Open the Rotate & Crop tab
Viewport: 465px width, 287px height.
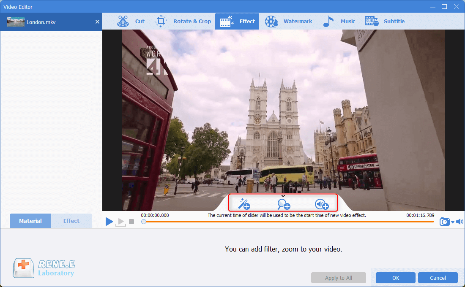[183, 22]
